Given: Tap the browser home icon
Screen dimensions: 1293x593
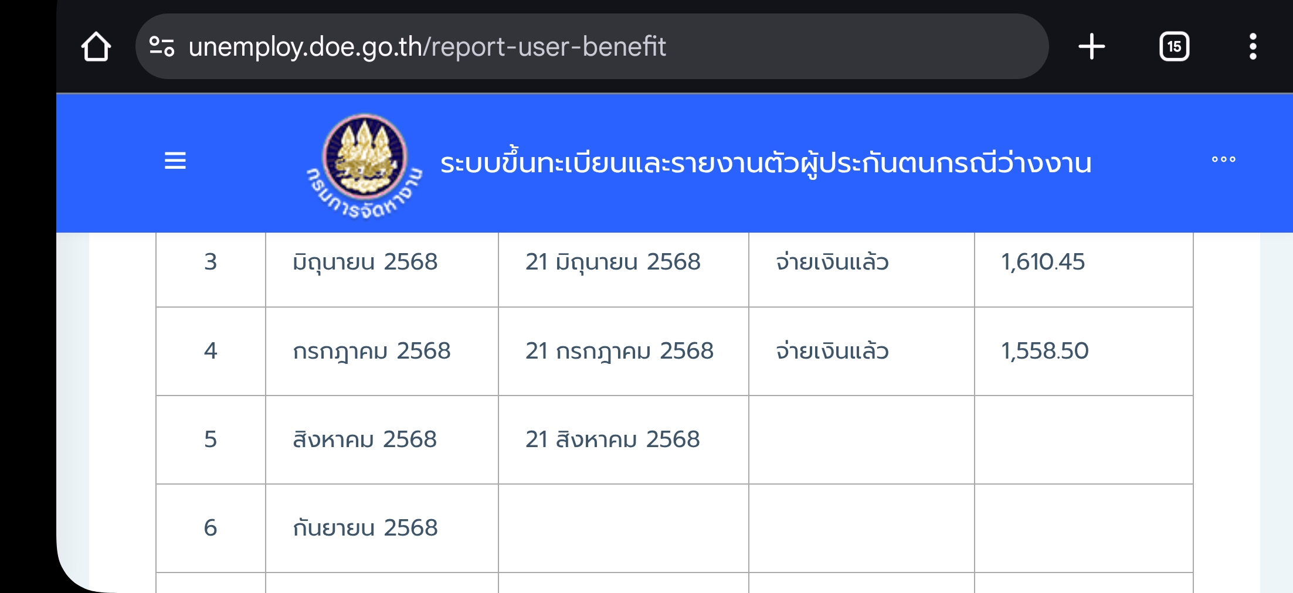Looking at the screenshot, I should (96, 46).
